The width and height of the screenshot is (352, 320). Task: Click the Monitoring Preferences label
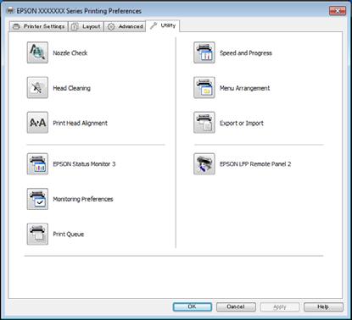pyautogui.click(x=83, y=199)
